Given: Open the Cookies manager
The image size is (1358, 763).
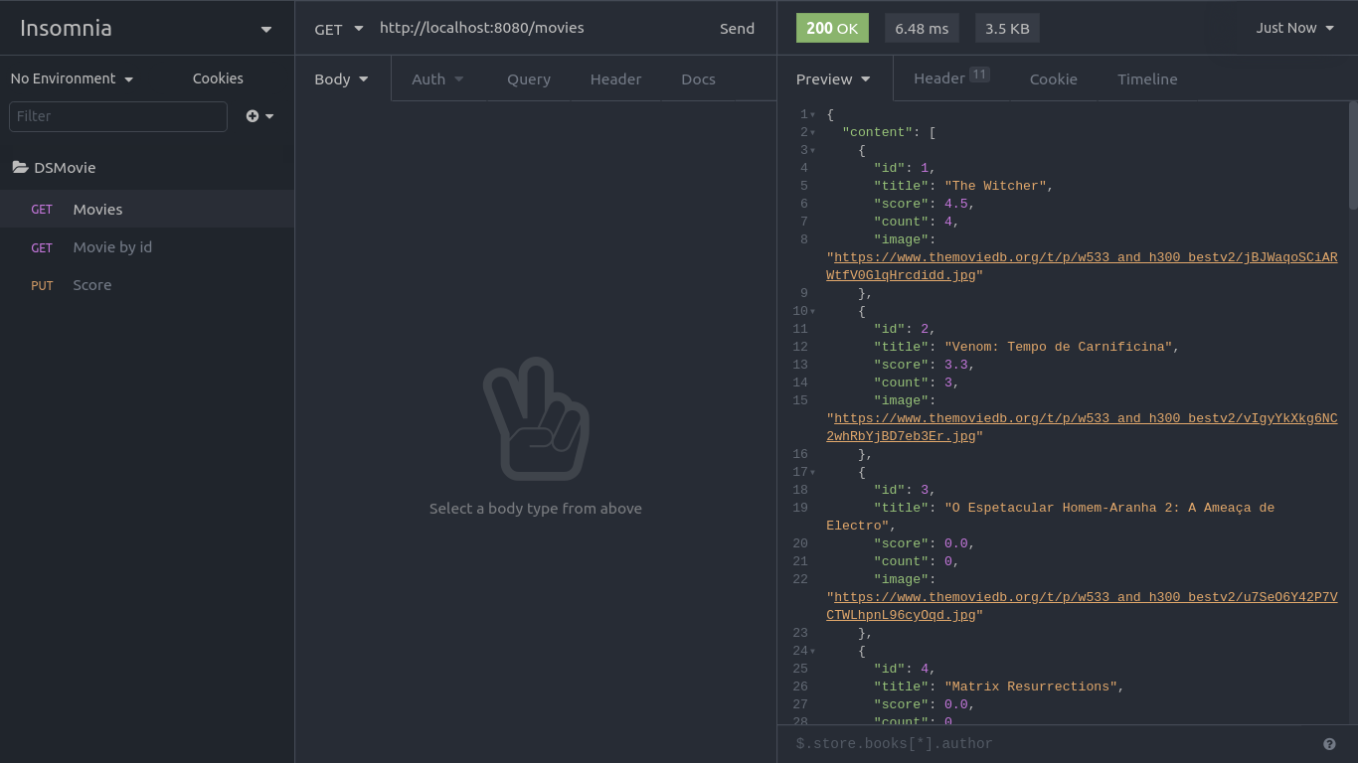Looking at the screenshot, I should click(x=217, y=77).
